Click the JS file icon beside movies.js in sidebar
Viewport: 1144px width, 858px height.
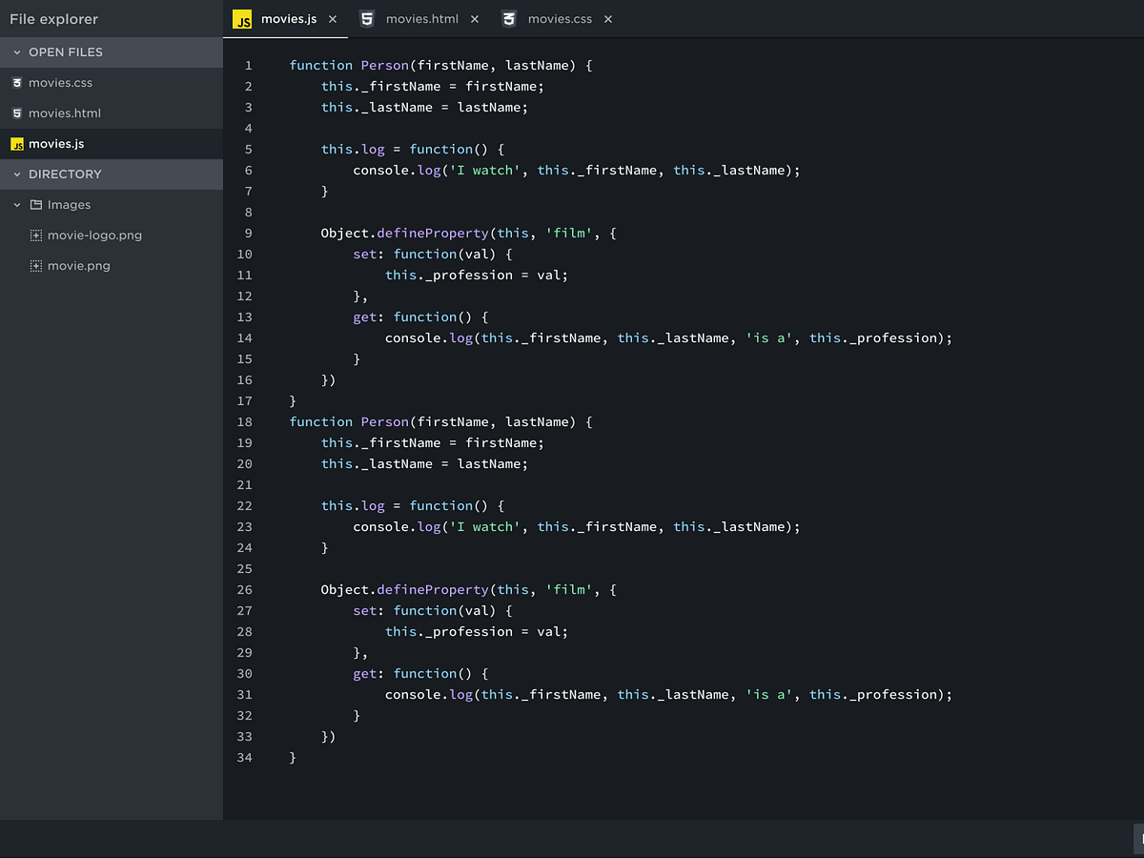pos(17,143)
